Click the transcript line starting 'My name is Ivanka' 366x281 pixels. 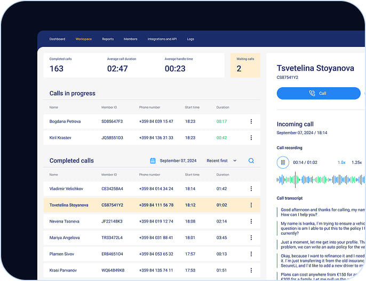pos(322,228)
